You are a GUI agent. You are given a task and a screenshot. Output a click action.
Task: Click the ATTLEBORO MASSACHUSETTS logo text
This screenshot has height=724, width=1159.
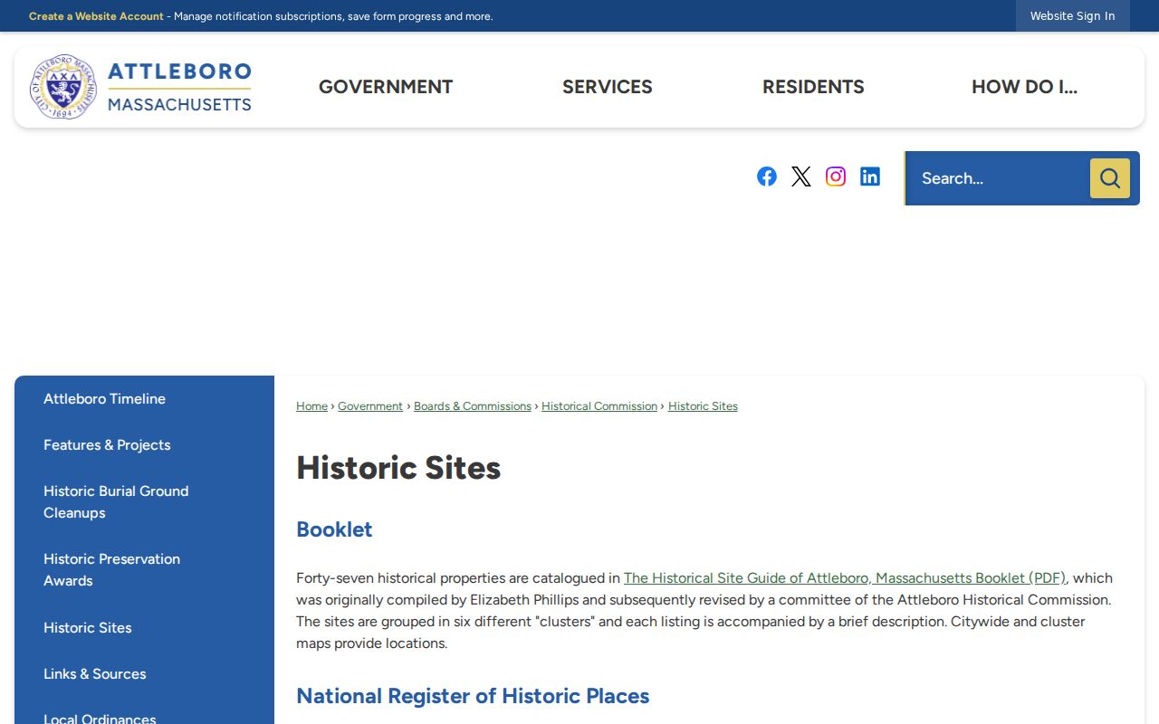click(179, 87)
